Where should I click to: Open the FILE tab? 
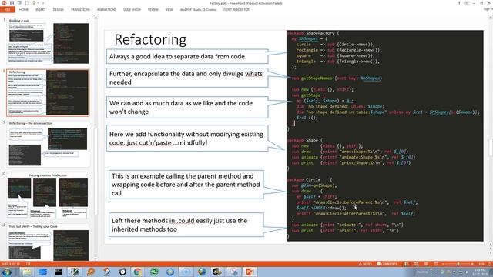tap(7, 10)
